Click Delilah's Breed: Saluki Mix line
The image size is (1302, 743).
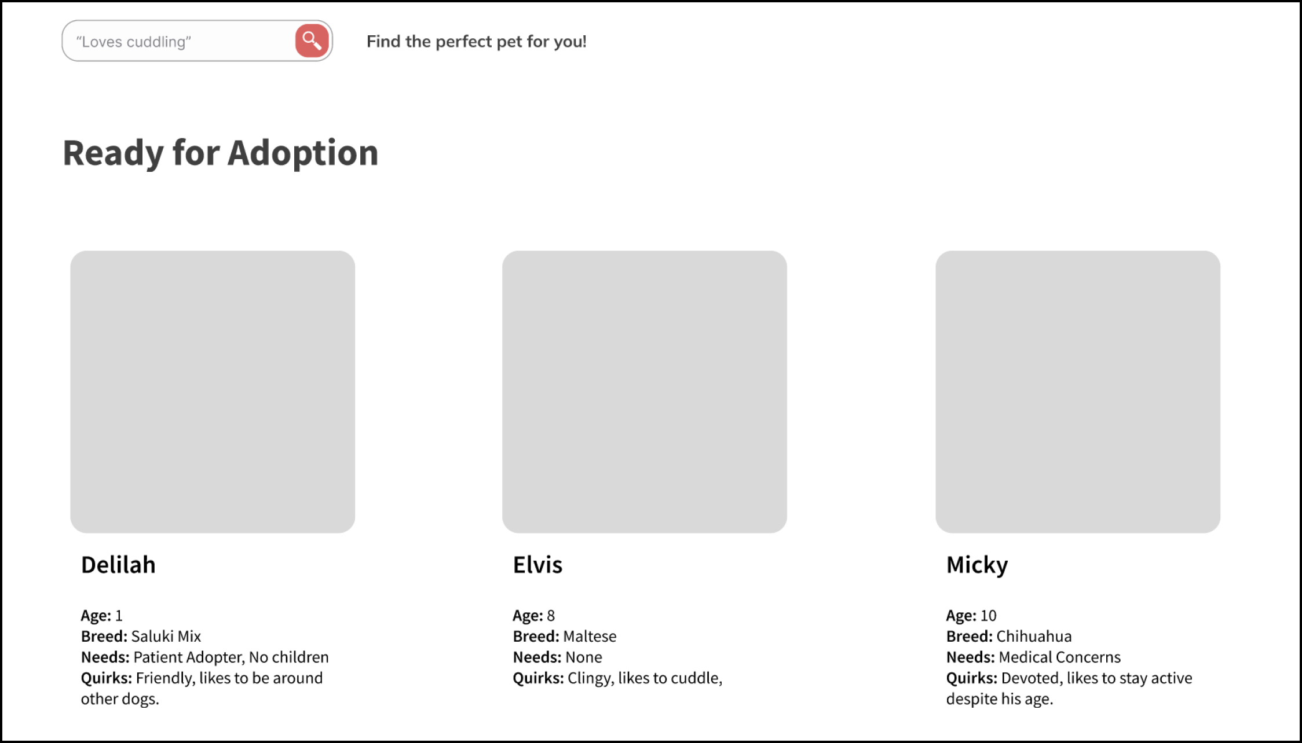click(x=141, y=637)
